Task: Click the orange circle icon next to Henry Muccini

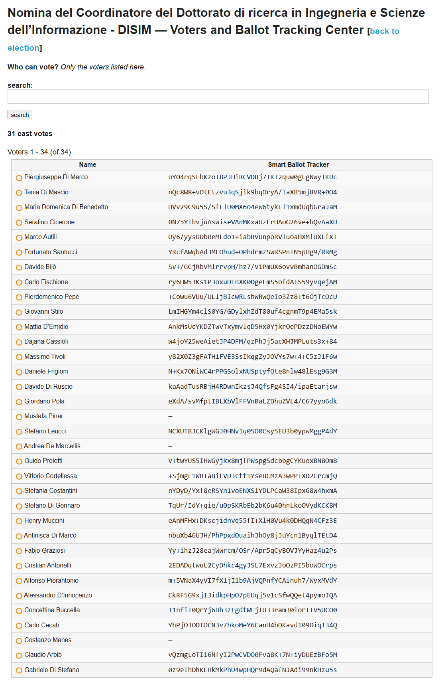Action: tap(19, 521)
